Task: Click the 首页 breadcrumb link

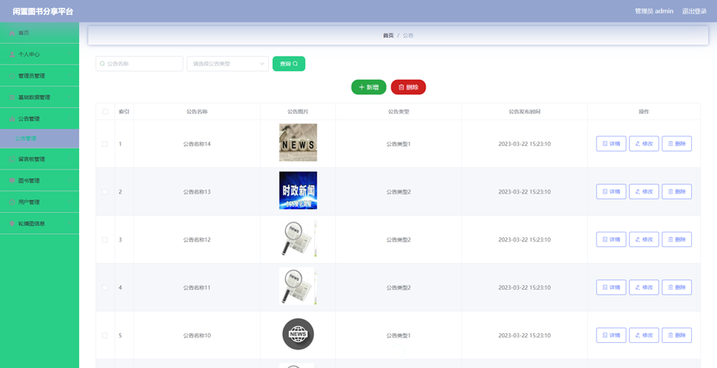Action: pyautogui.click(x=388, y=36)
